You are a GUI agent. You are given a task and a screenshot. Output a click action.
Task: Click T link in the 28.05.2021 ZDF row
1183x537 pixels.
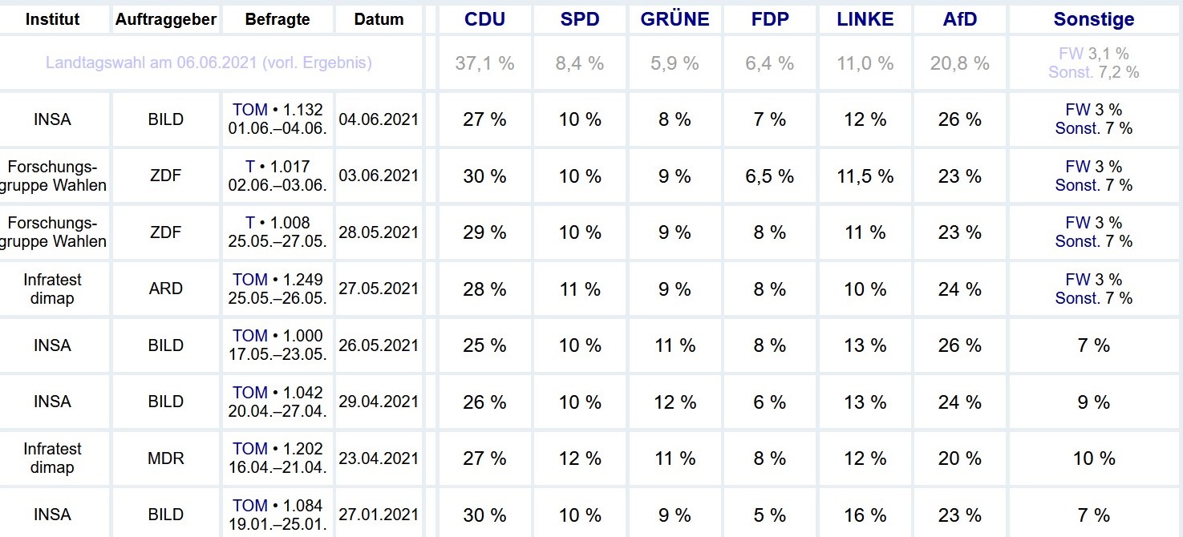point(250,223)
